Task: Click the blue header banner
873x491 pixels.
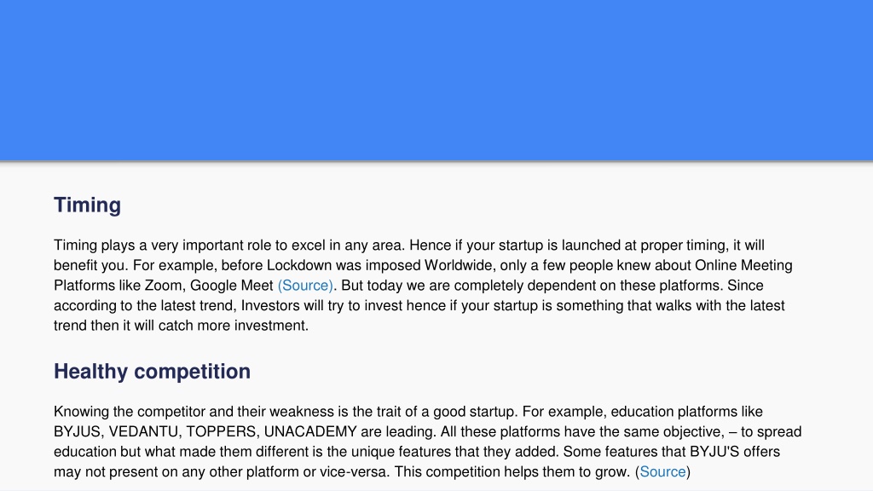Action: pyautogui.click(x=436, y=80)
